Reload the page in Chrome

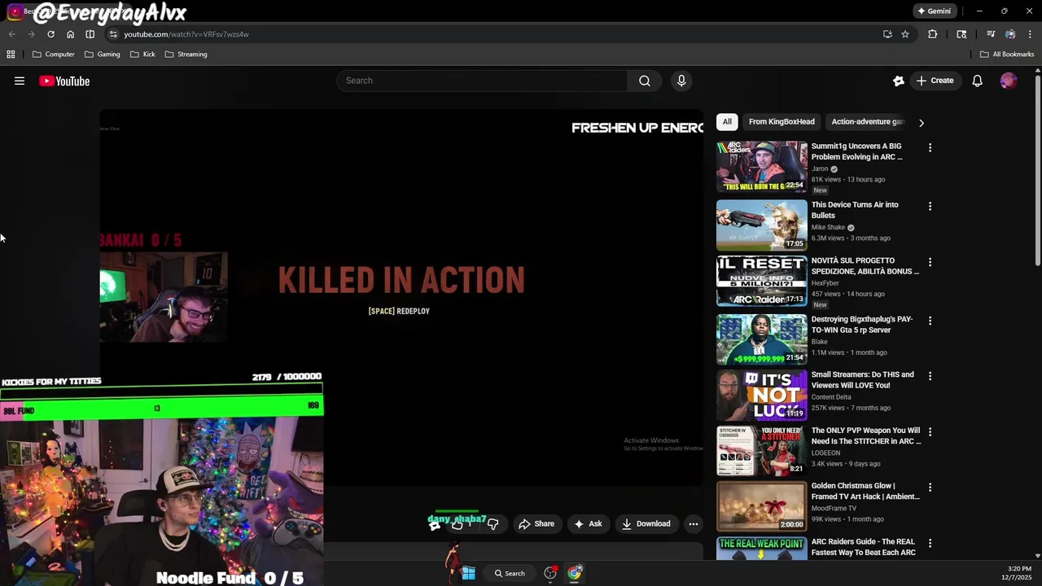(x=50, y=34)
